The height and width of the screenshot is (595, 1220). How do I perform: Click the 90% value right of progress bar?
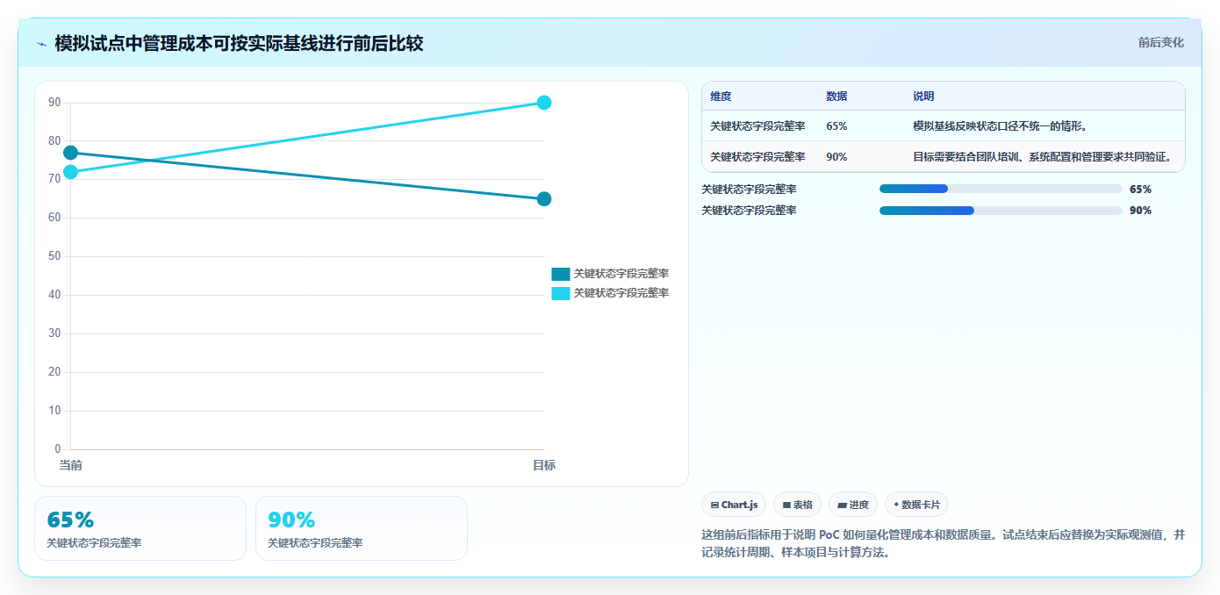[x=1140, y=211]
